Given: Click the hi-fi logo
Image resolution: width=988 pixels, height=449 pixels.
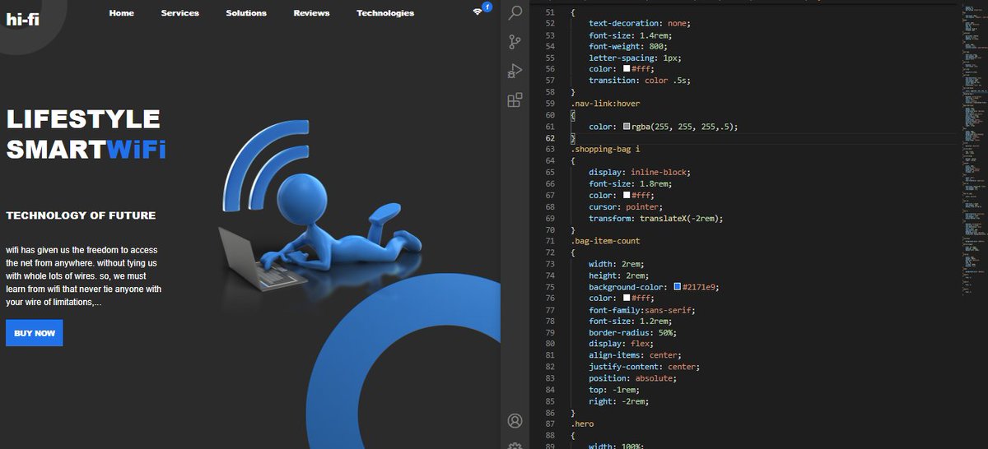Looking at the screenshot, I should point(22,20).
